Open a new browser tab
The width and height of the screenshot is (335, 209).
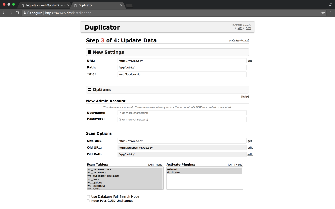click(129, 5)
